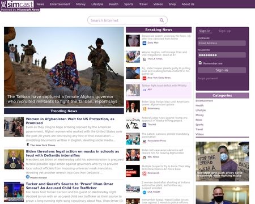The height and width of the screenshot is (204, 255).
Task: Open the Entertainment menu in navigation bar
Action: coord(60,4)
